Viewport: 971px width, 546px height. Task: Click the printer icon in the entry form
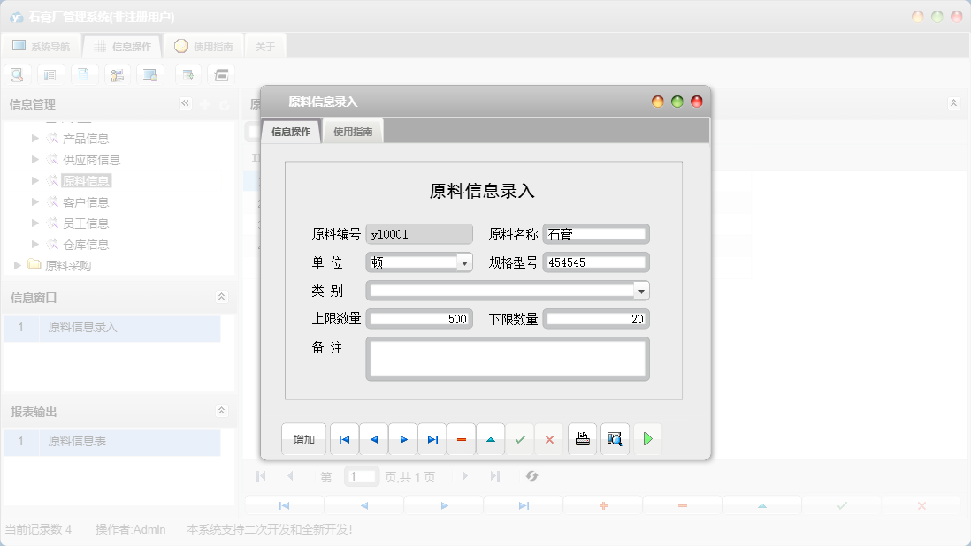(x=582, y=439)
